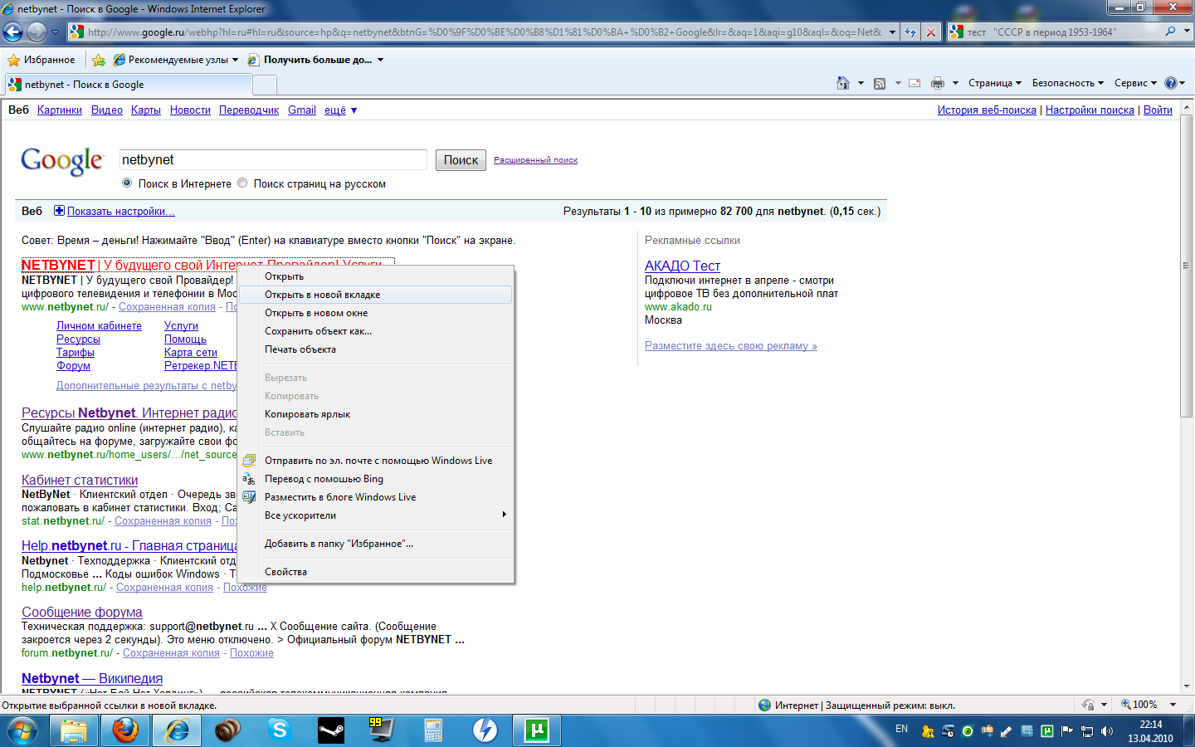Image resolution: width=1195 pixels, height=747 pixels.
Task: Choose 'Открыть в новой вкладке' from context menu
Action: click(x=375, y=295)
